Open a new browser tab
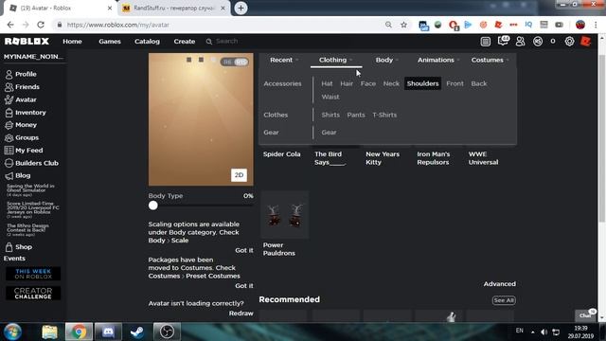 click(241, 8)
